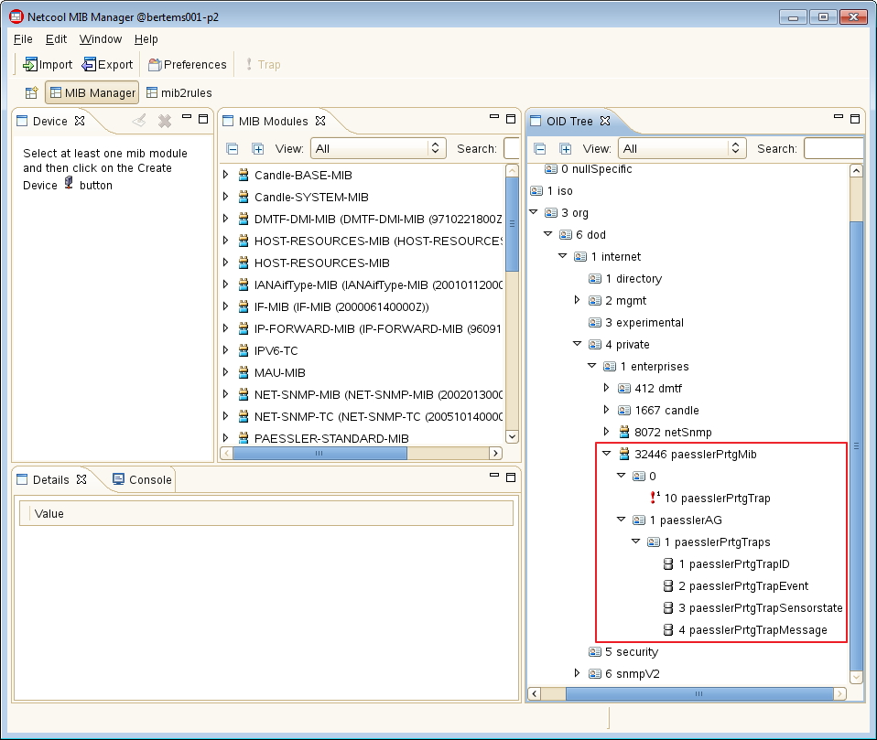Expand the Candle-SYSTEM-MIB module
877x740 pixels.
225,196
